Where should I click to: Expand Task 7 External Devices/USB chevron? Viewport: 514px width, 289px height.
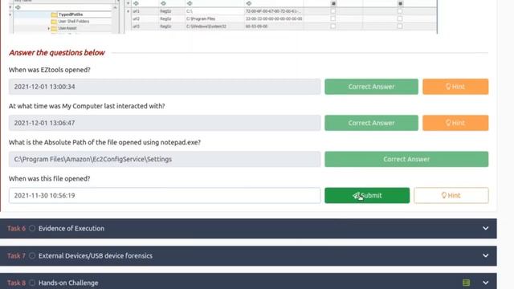pyautogui.click(x=485, y=255)
